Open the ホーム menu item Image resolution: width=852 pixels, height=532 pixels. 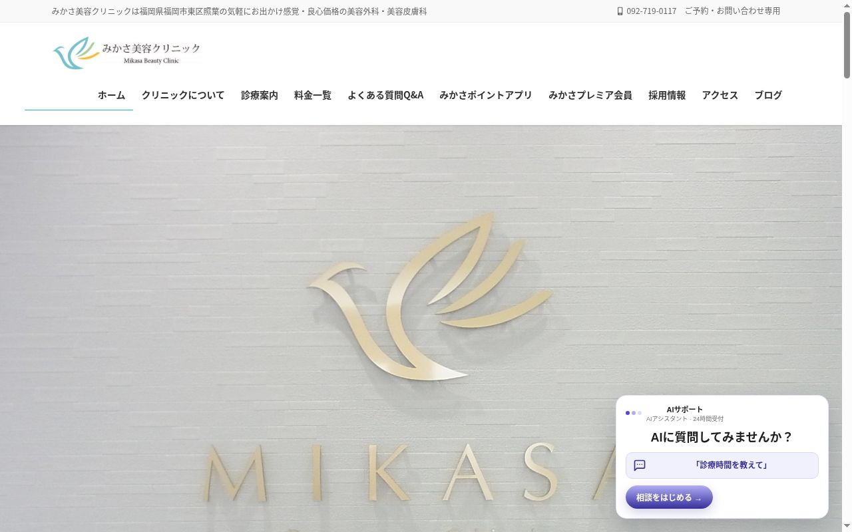pos(111,95)
